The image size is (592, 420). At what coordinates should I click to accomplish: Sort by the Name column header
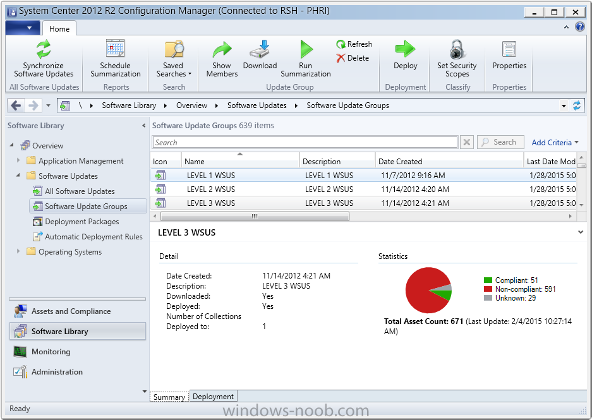[x=240, y=162]
